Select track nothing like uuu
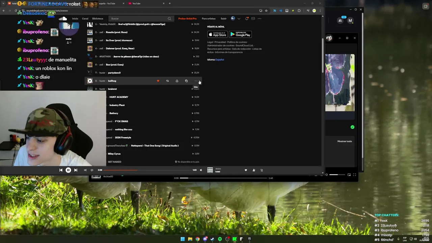 pyautogui.click(x=124, y=129)
